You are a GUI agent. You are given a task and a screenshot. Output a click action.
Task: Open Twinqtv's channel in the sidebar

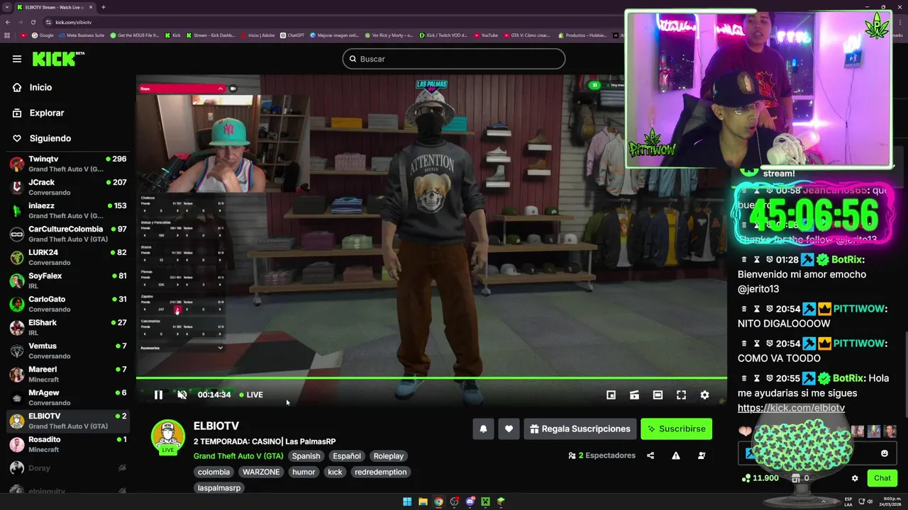click(68, 164)
